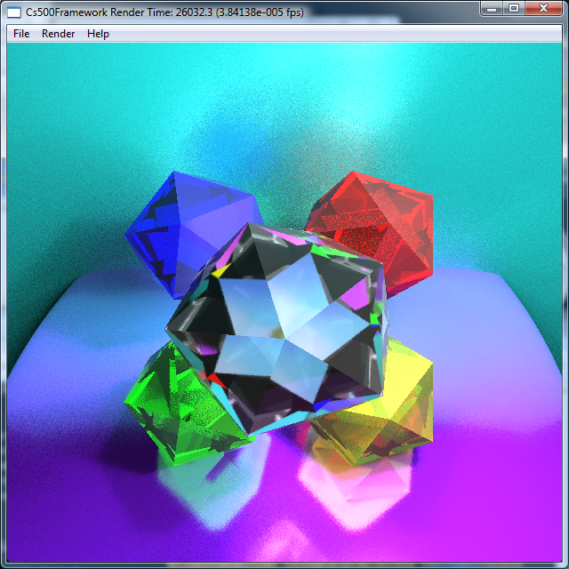569x569 pixels.
Task: Close the Cs500Framework window
Action: point(542,8)
